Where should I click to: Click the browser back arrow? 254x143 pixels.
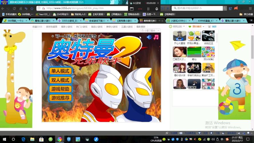click(x=3, y=8)
